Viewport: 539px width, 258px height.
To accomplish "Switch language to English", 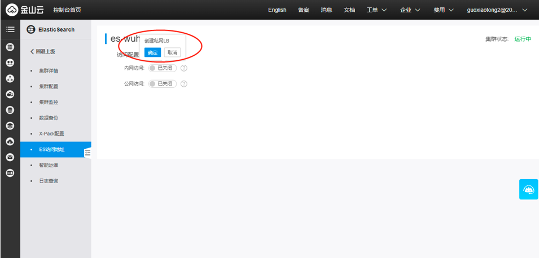I will 277,10.
